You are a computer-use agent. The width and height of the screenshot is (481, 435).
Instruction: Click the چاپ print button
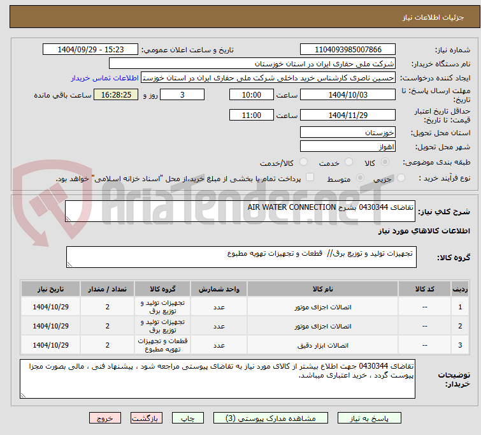coord(187,418)
